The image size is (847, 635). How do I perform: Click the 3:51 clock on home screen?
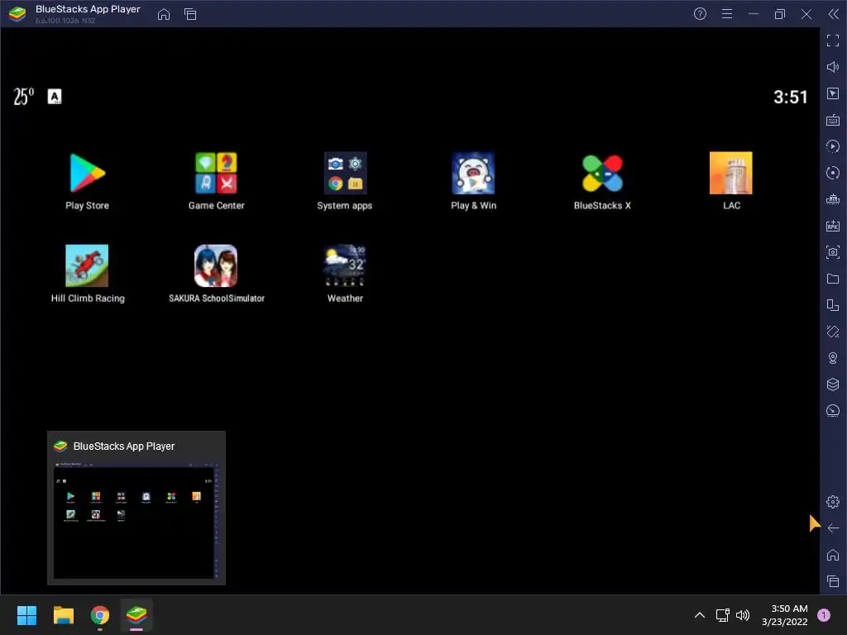[x=790, y=98]
